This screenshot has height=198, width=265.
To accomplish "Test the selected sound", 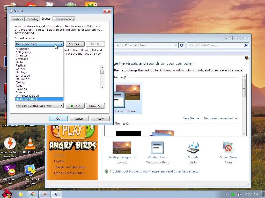I will tap(75, 106).
